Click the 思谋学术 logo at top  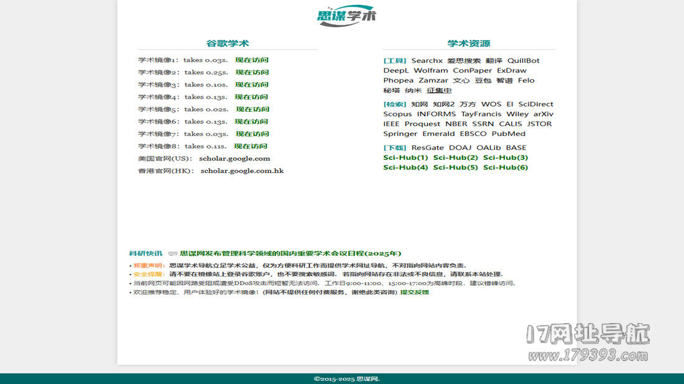coord(346,16)
